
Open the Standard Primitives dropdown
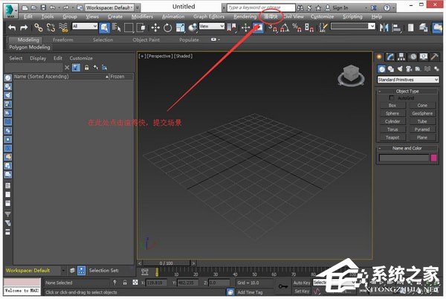coord(407,80)
